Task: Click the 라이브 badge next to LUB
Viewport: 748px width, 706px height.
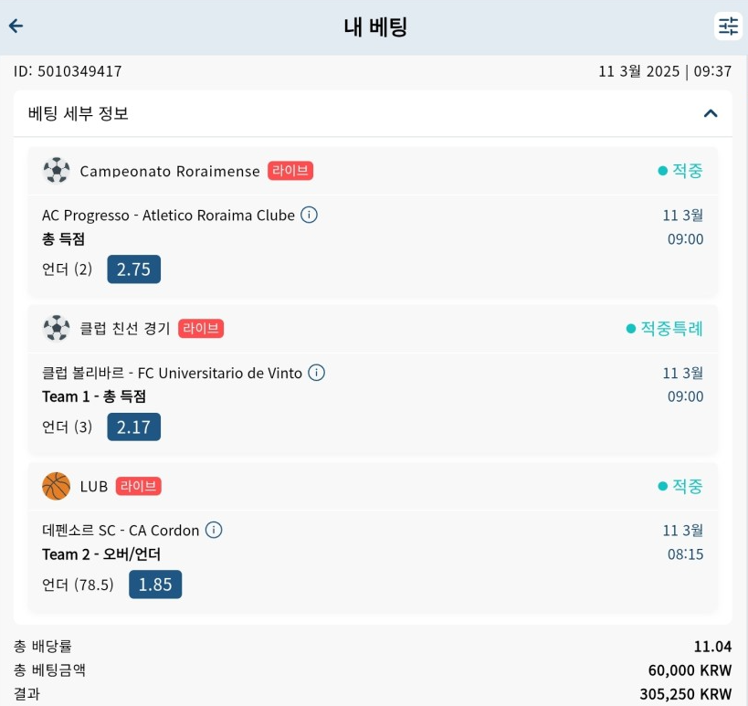Action: pyautogui.click(x=138, y=486)
